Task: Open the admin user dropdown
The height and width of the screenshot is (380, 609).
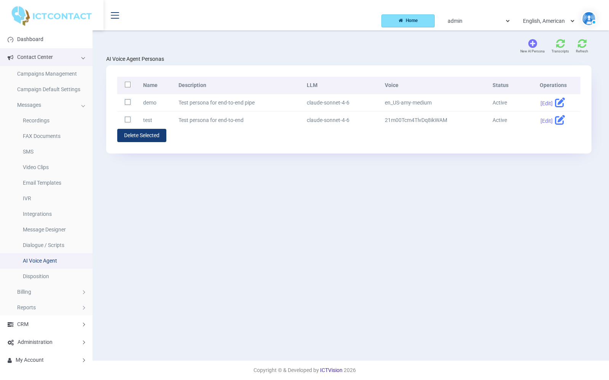Action: click(x=478, y=21)
